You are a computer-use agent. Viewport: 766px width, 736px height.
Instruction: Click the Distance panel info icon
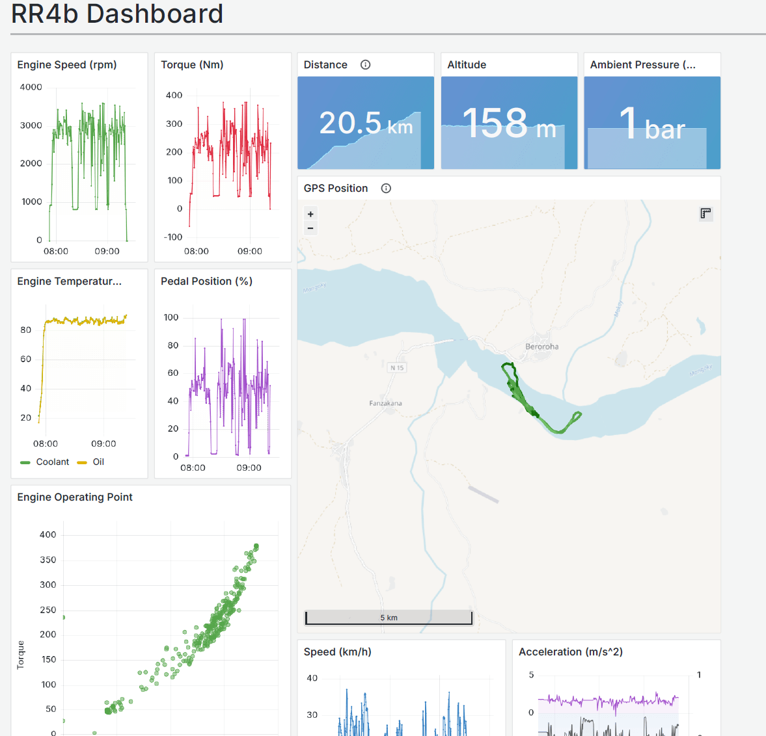(365, 64)
